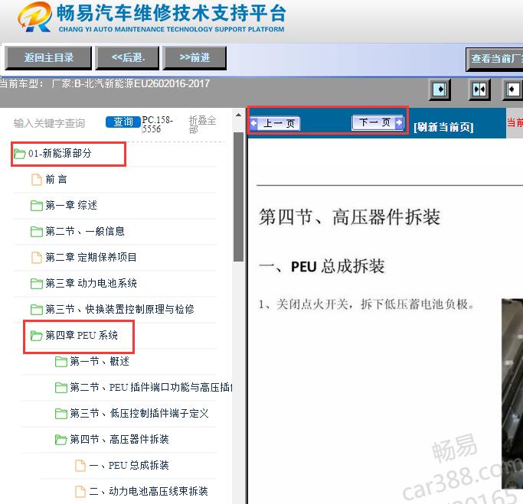Open 二、动力电池高压线束拆装 page
The width and height of the screenshot is (523, 504).
click(149, 491)
